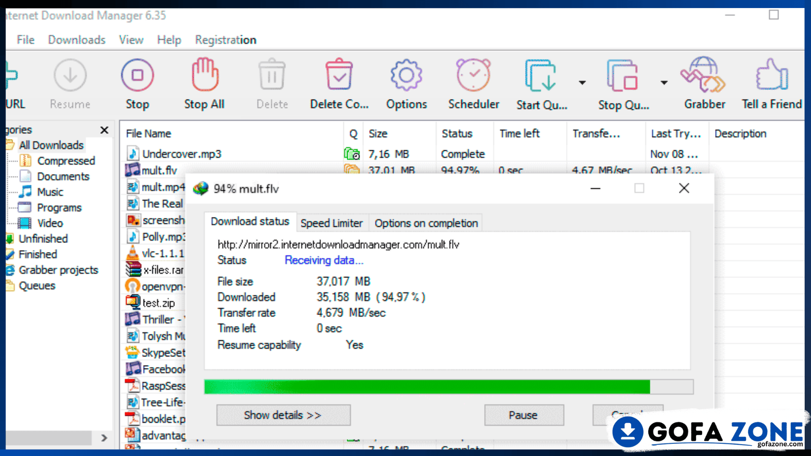Sort by Status column header

465,134
